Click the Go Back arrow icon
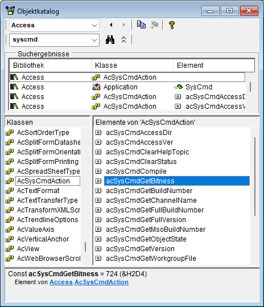Screen dimensions: 264x307 point(111,25)
